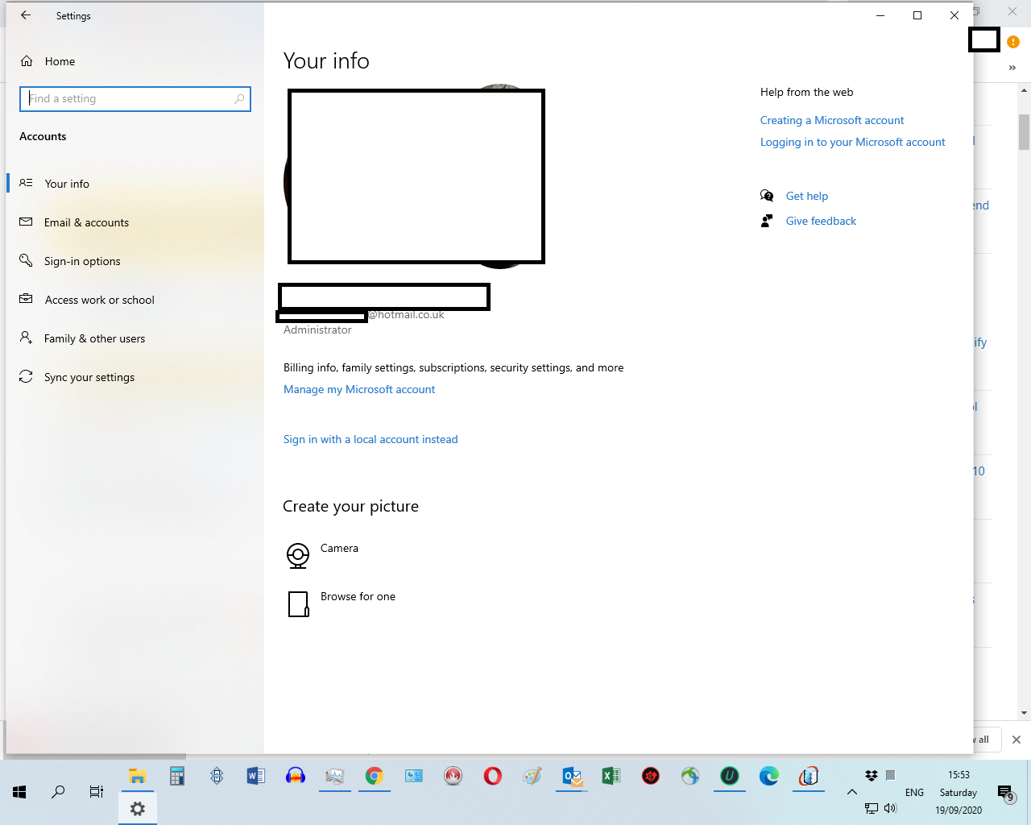Click the Browse for one file icon
Screen dimensions: 1031x825
pos(298,604)
